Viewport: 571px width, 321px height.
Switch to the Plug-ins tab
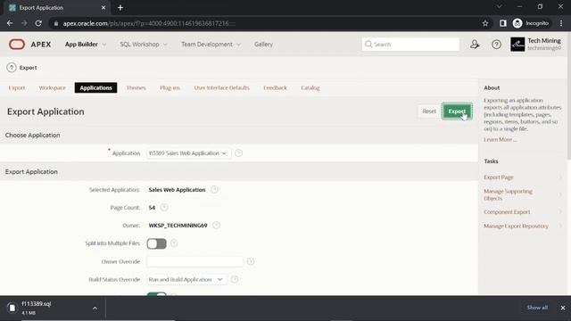pos(170,87)
